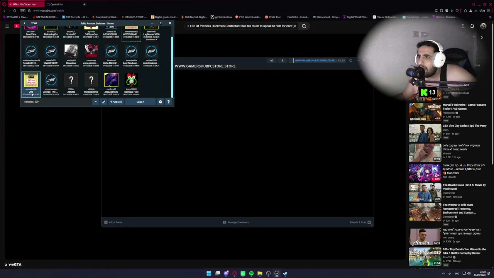Click the Add New account button
Image resolution: width=494 pixels, height=278 pixels.
[x=116, y=102]
